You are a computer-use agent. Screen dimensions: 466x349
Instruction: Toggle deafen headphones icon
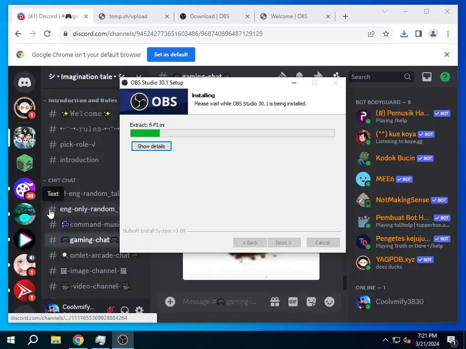125,310
